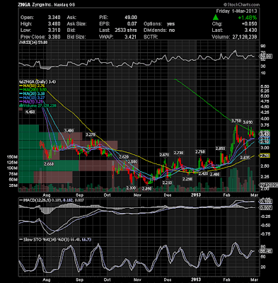Click Nov on the price chart date axis

point(137,195)
